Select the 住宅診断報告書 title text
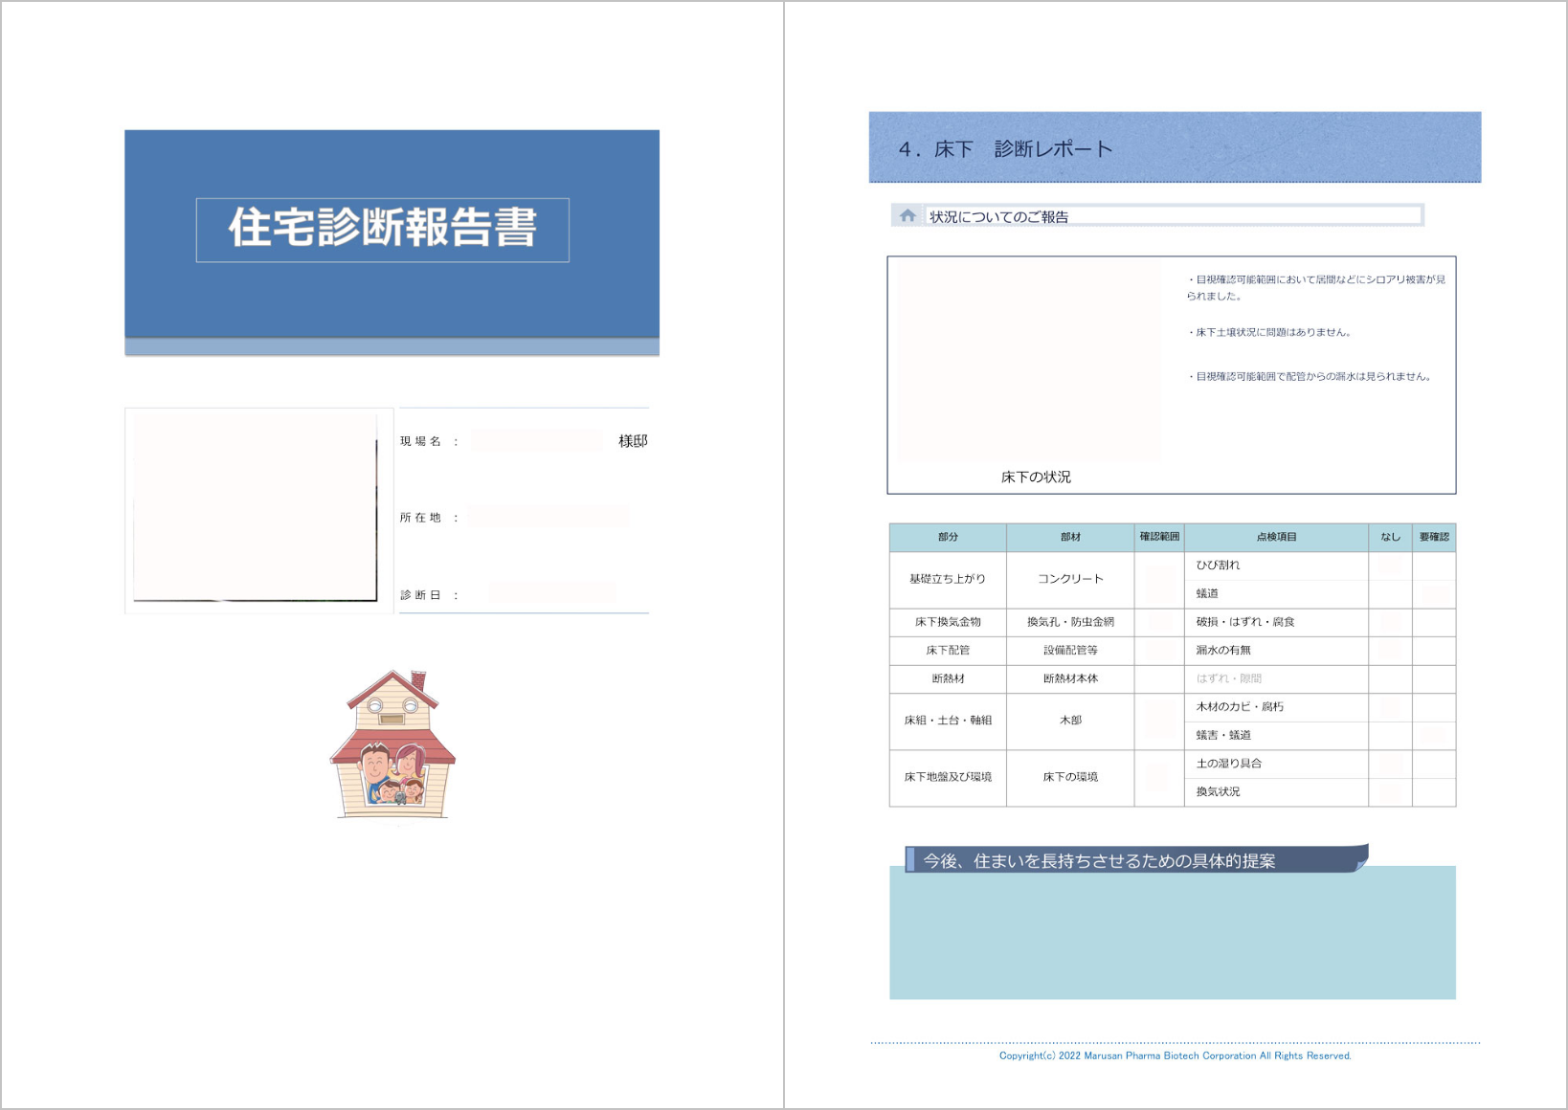 click(x=383, y=229)
